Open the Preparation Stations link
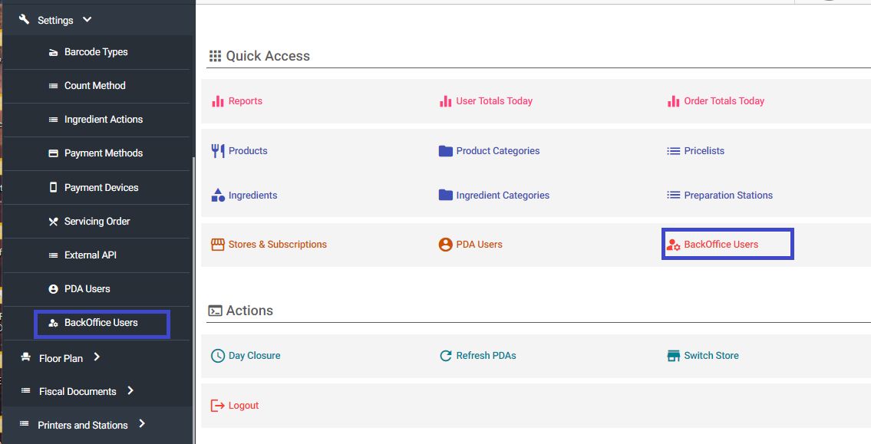 click(727, 196)
